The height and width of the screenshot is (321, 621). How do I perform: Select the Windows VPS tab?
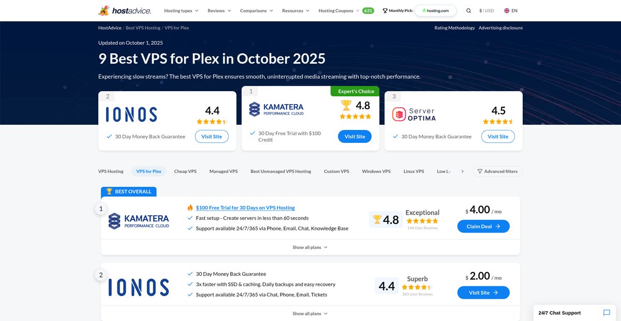point(376,171)
